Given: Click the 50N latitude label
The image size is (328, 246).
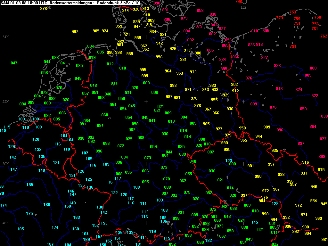Looking at the screenshot, I should click(5, 164).
